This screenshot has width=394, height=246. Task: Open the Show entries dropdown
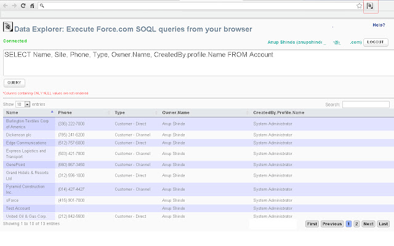coord(23,104)
